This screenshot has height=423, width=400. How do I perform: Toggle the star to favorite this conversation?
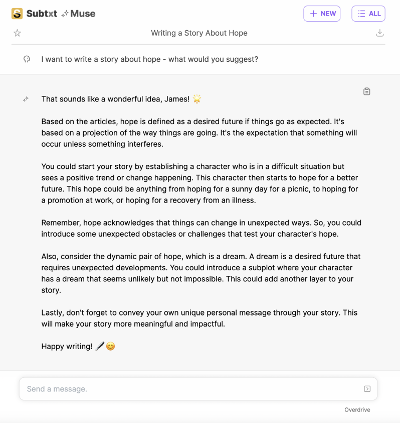(17, 33)
